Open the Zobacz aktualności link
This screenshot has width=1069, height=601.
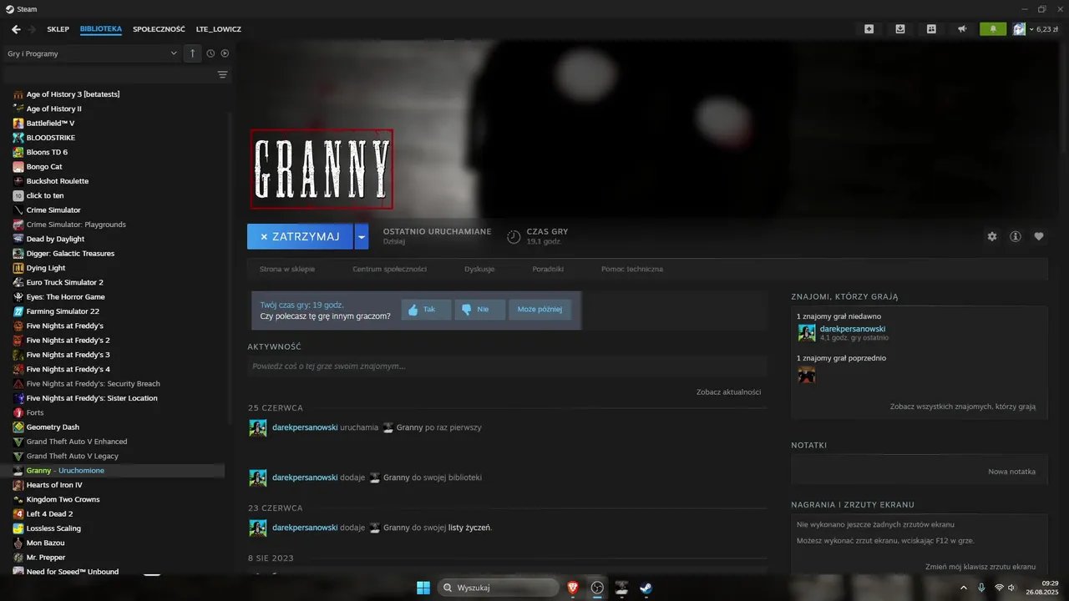pos(728,392)
